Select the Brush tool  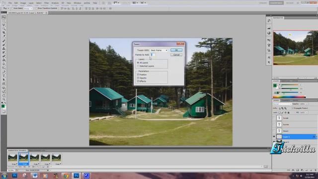point(4,45)
